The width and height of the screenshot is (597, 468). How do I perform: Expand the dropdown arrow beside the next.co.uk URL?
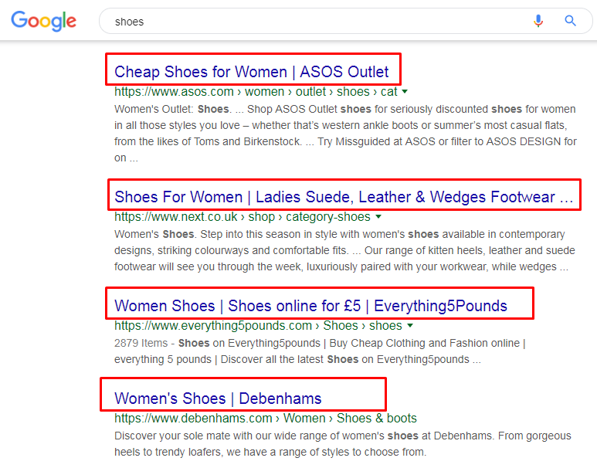click(378, 217)
